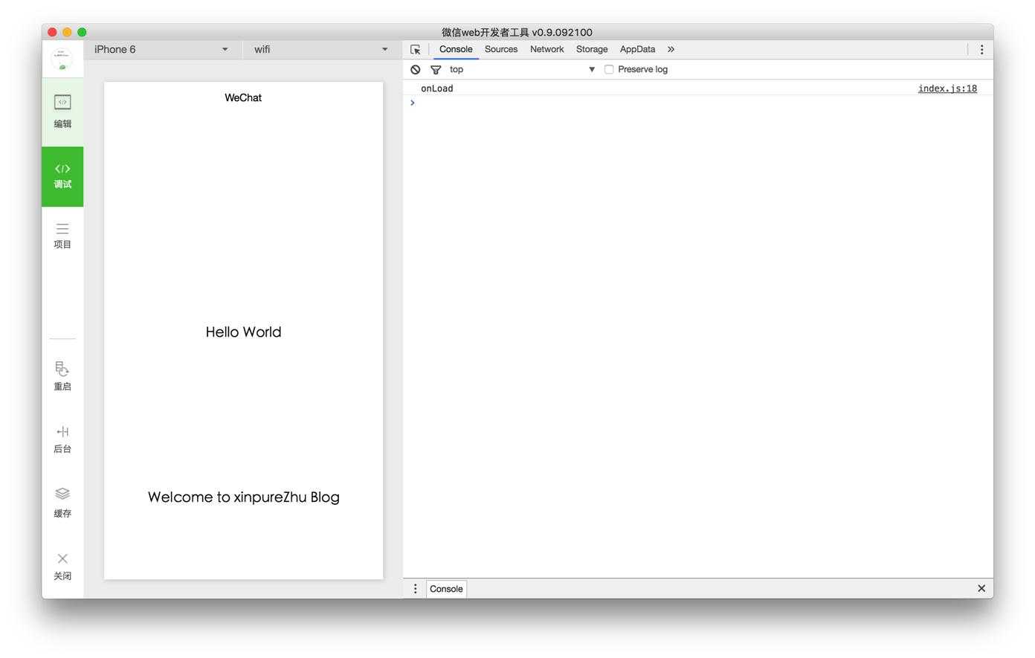The image size is (1035, 658).
Task: Switch to the Network tab
Action: [546, 49]
